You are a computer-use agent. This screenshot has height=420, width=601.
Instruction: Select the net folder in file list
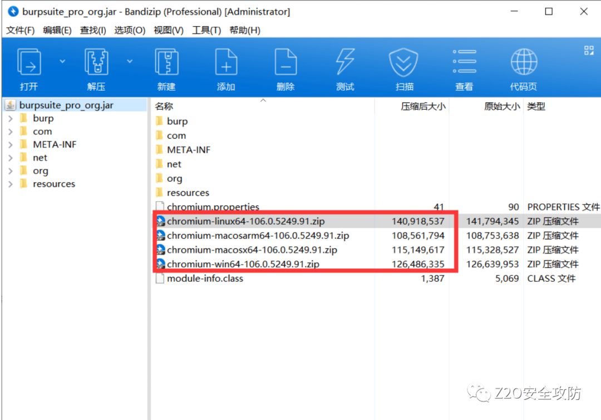tap(174, 164)
